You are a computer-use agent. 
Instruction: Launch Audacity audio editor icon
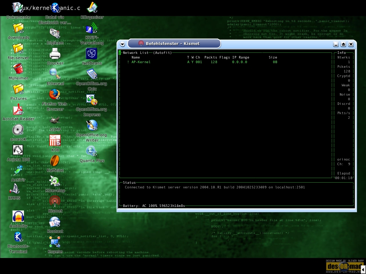(18, 216)
